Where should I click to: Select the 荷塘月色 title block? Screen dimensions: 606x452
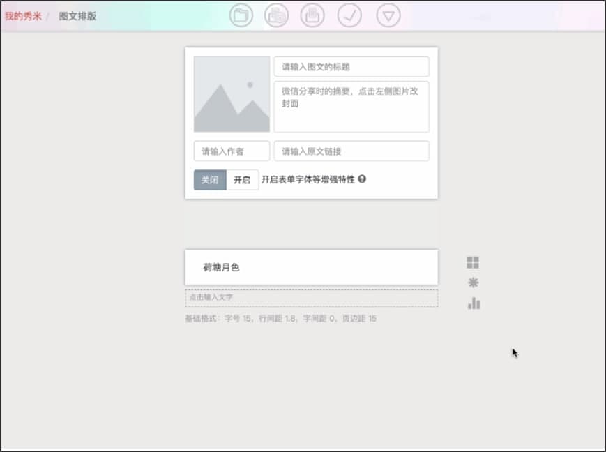click(311, 266)
